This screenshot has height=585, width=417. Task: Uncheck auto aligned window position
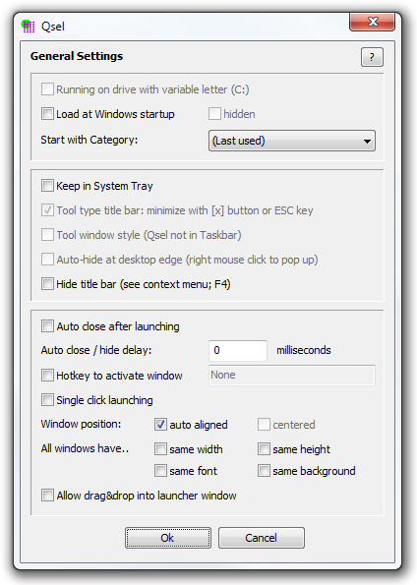160,424
